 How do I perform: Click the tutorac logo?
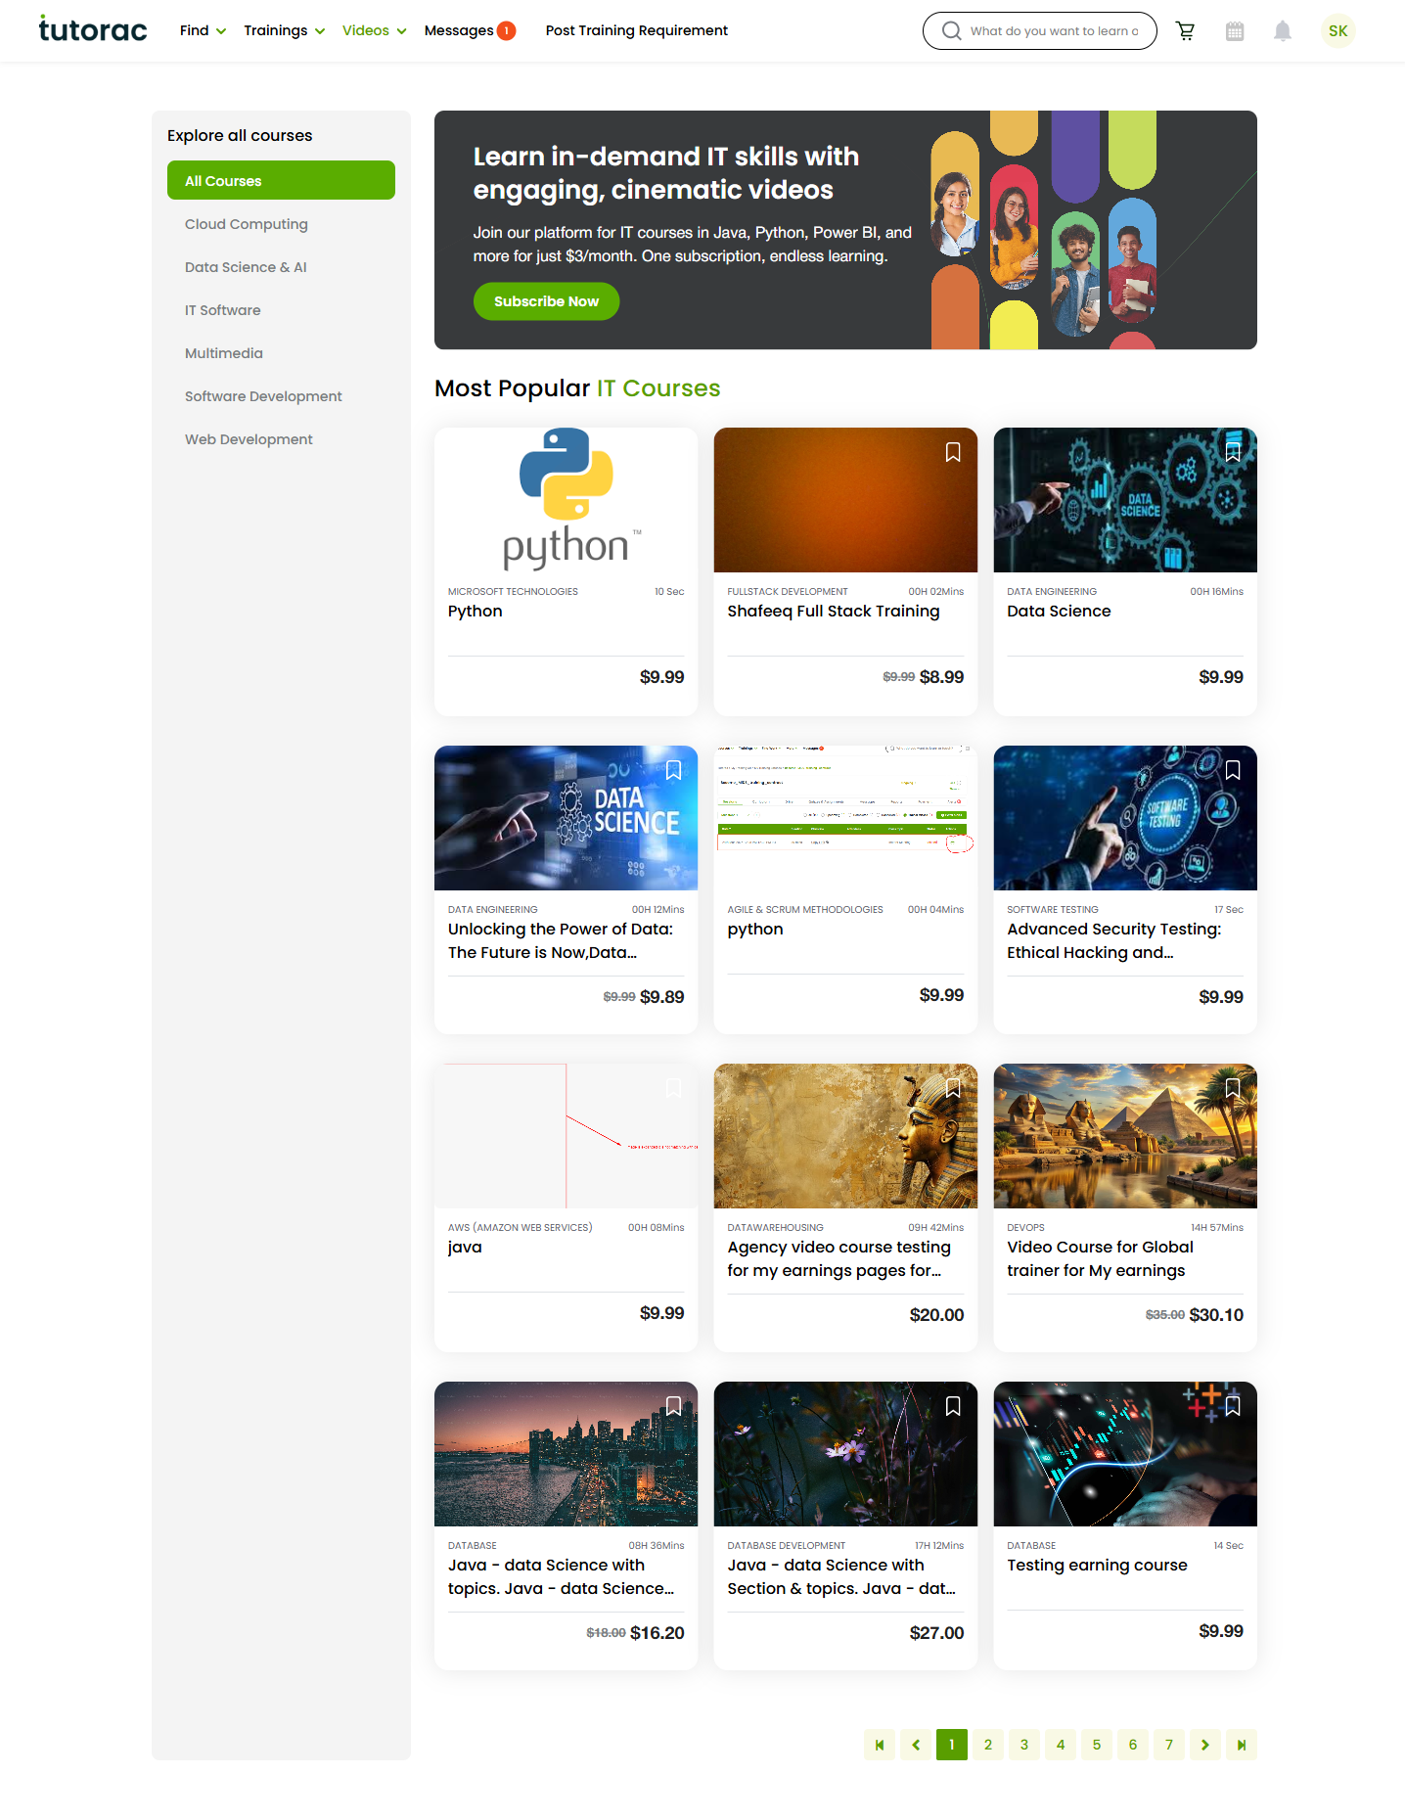(x=93, y=29)
